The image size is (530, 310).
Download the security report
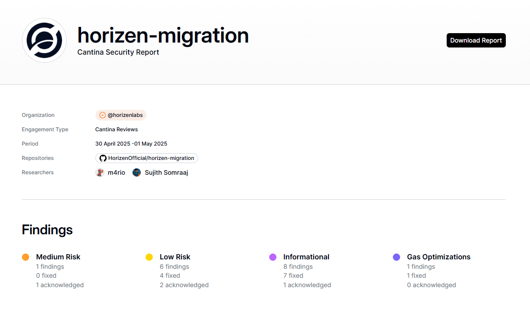click(x=476, y=40)
